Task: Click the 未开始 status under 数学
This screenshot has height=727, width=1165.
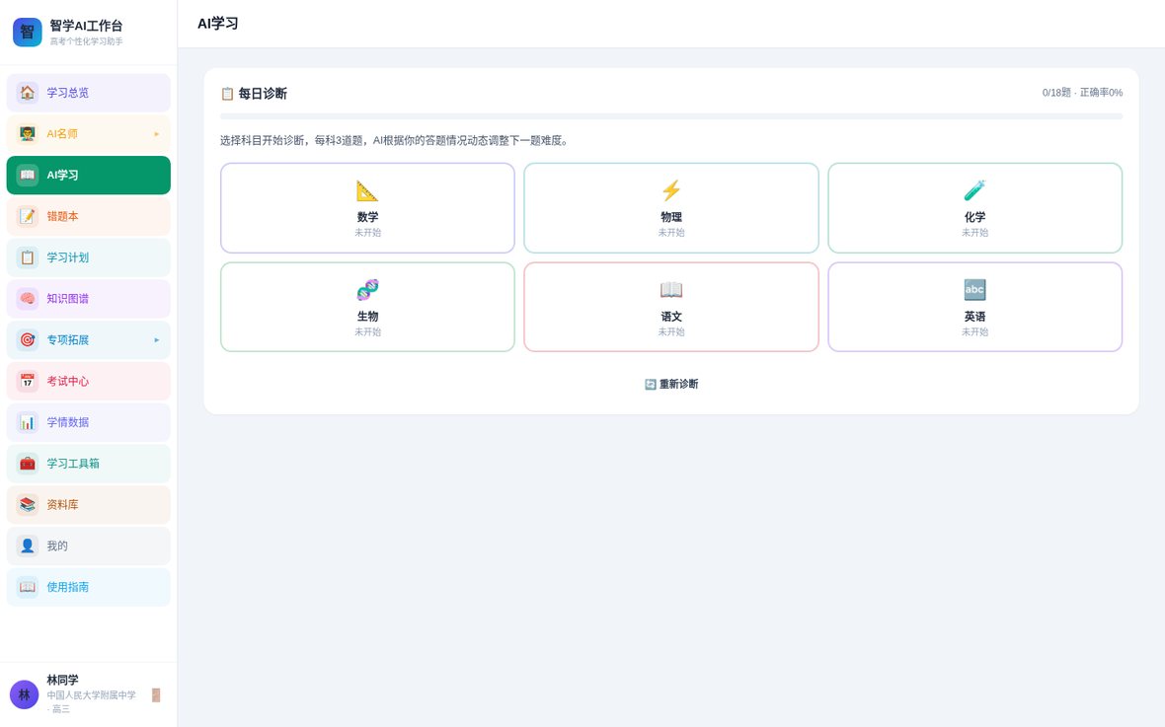Action: 368,233
